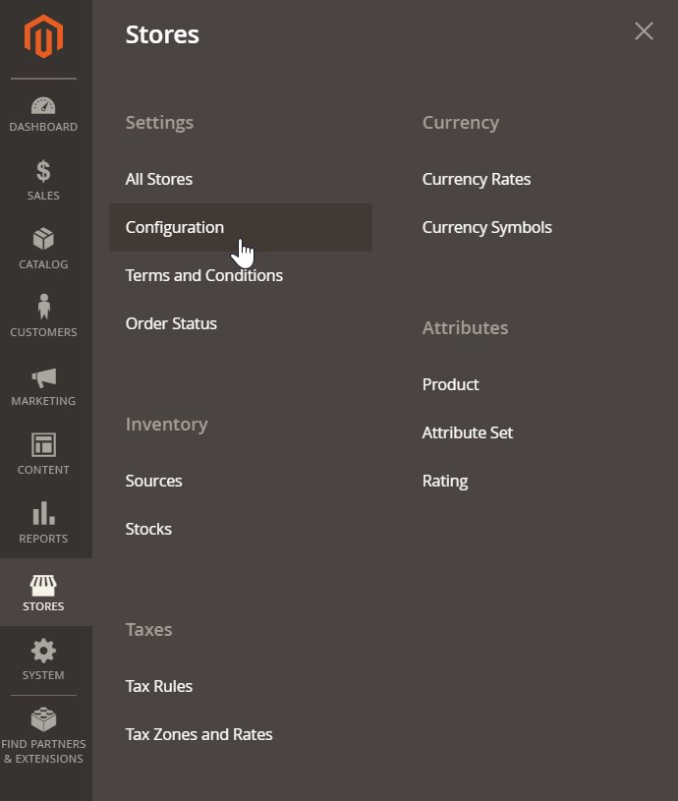Image resolution: width=678 pixels, height=801 pixels.
Task: Open the Marketing menu
Action: [x=43, y=384]
